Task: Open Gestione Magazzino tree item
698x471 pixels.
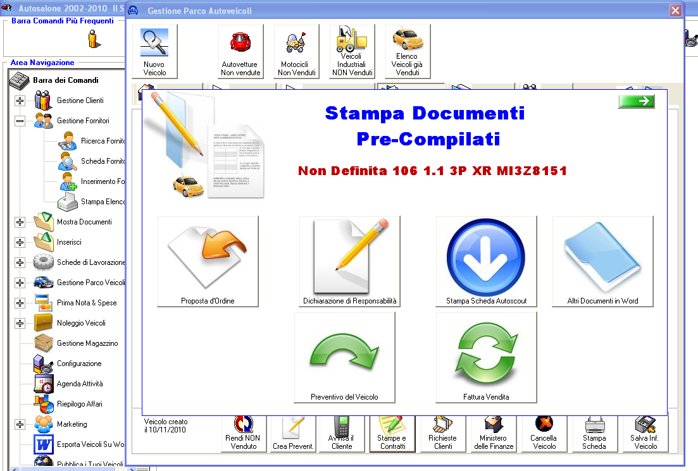Action: tap(87, 343)
